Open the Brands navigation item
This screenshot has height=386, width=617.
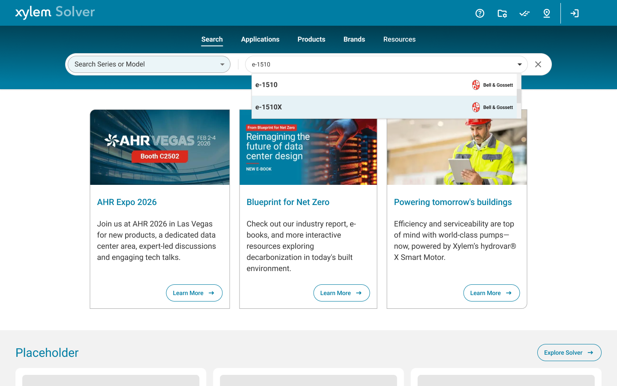[354, 39]
